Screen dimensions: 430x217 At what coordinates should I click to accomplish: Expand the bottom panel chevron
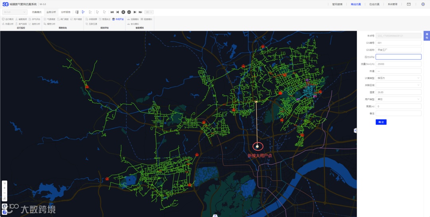point(215,216)
